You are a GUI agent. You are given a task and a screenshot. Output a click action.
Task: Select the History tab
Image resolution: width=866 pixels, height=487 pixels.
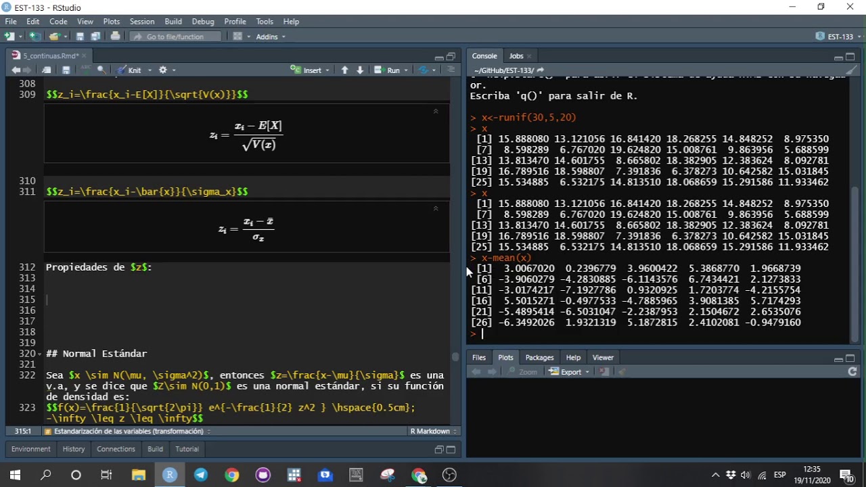pyautogui.click(x=74, y=449)
